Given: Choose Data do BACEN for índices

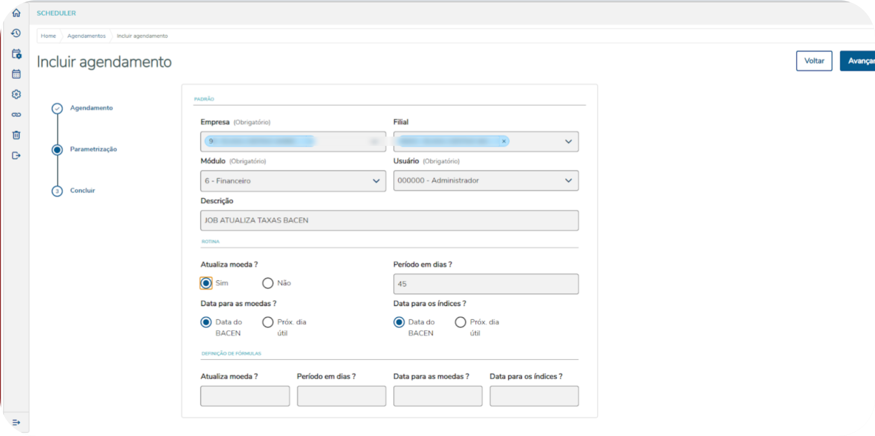Looking at the screenshot, I should [x=399, y=322].
